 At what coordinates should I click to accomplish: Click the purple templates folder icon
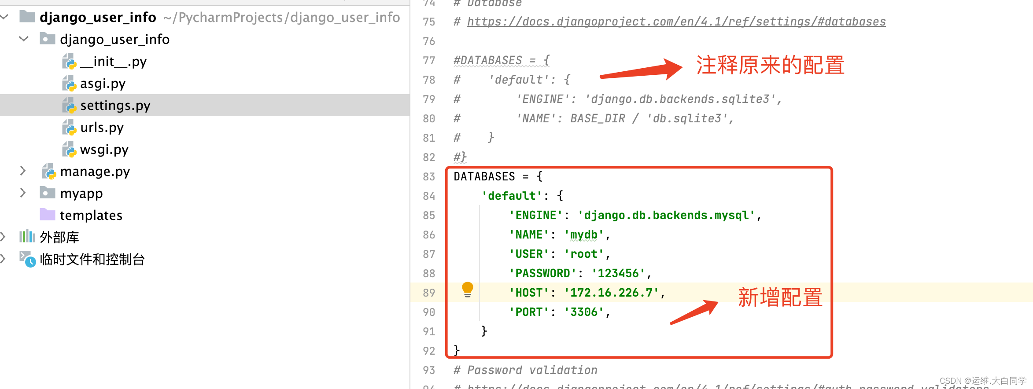pos(48,214)
